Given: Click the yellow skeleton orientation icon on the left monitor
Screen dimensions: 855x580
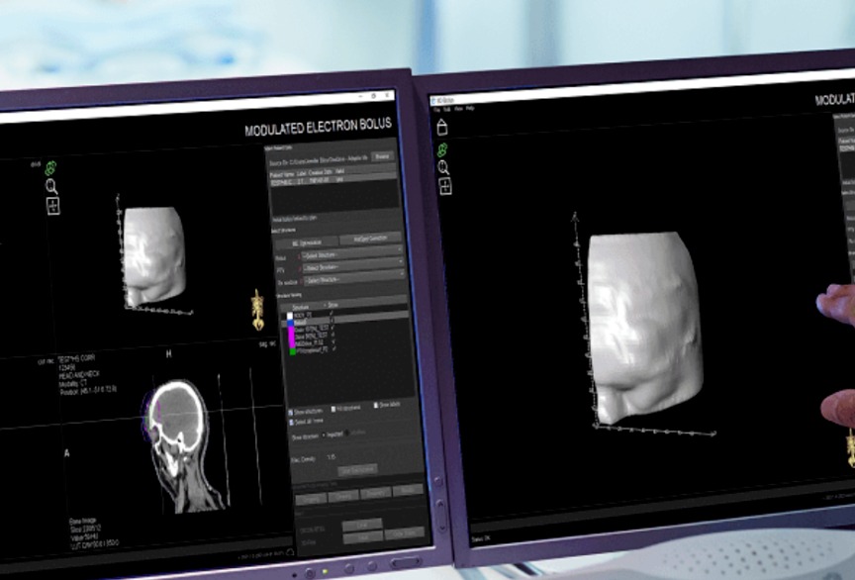Looking at the screenshot, I should tap(257, 310).
